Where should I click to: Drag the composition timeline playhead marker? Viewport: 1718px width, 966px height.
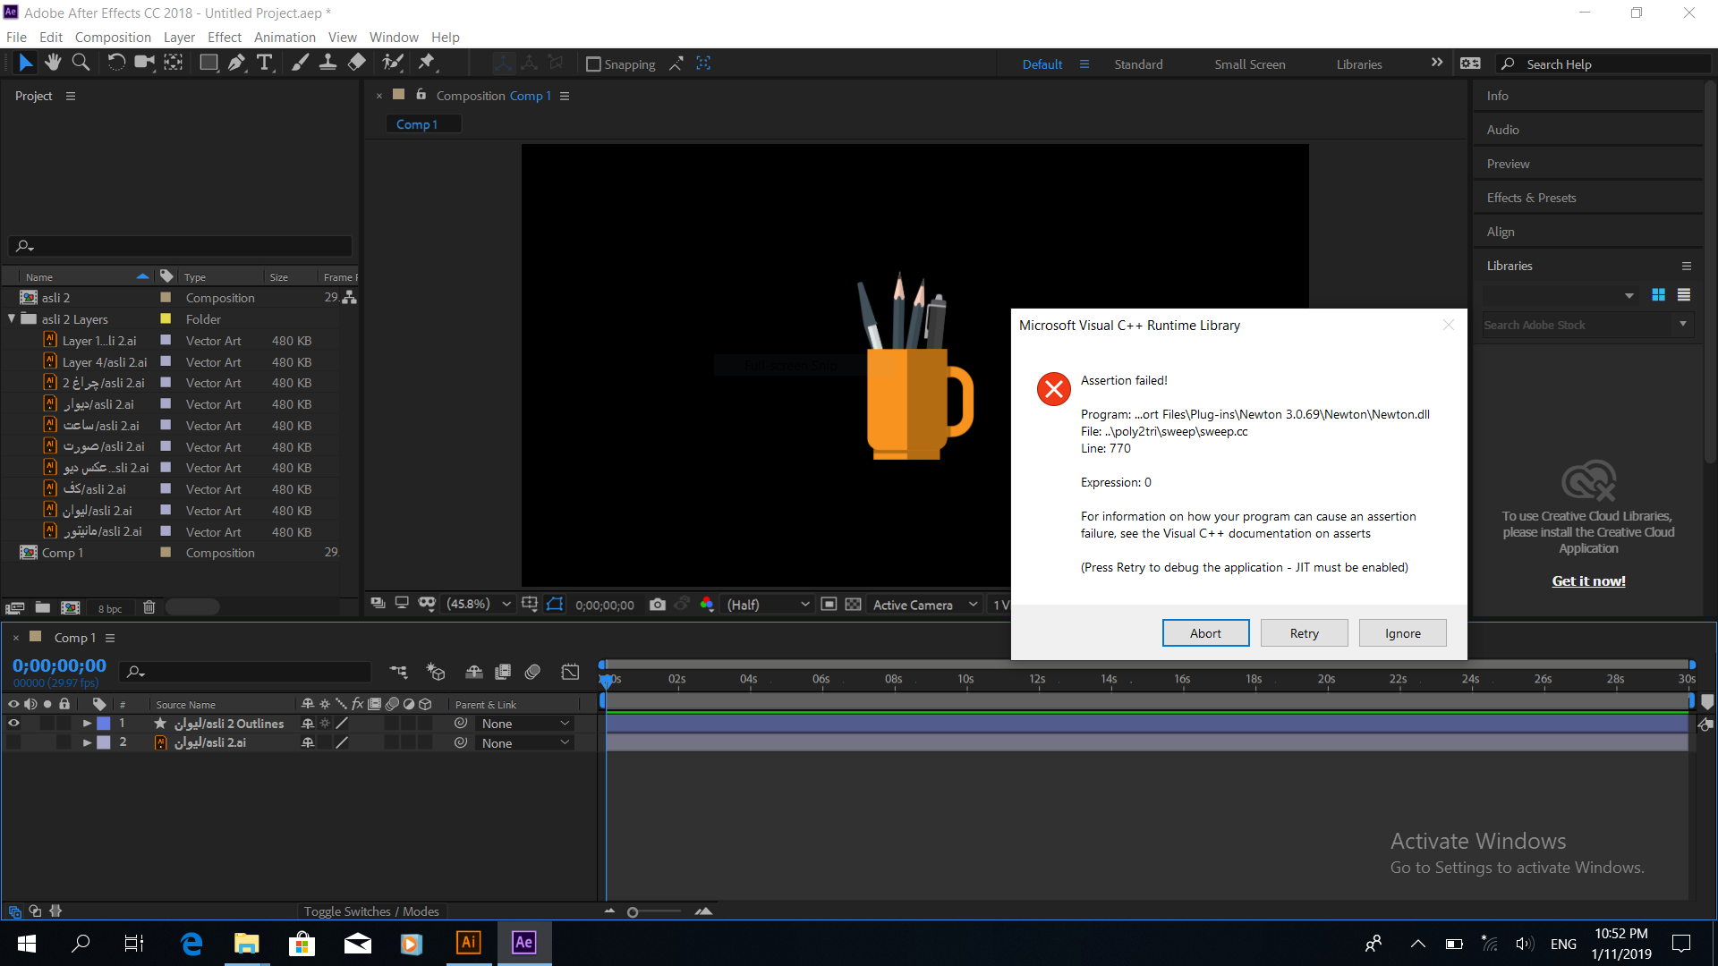(x=607, y=680)
